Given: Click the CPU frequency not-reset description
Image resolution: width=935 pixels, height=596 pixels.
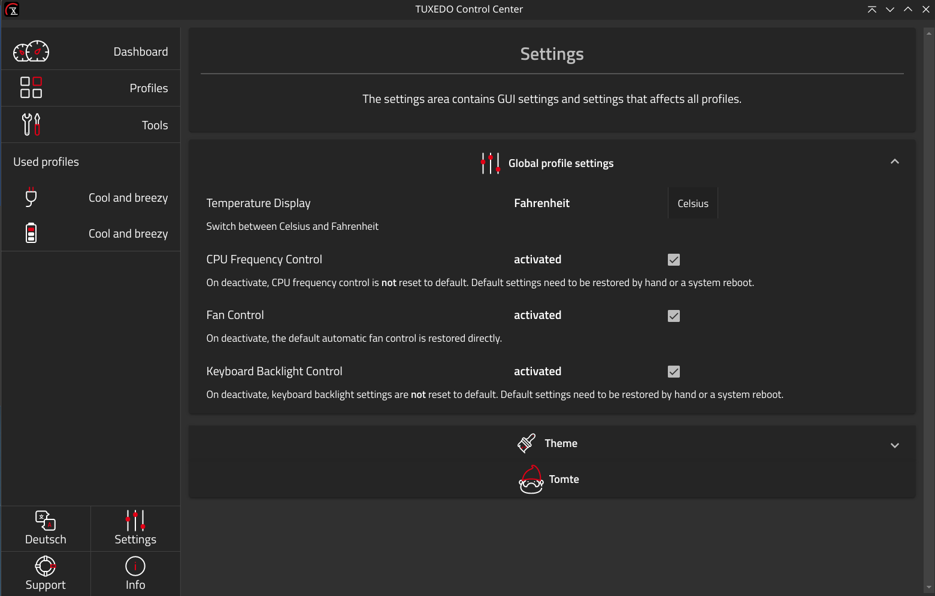Looking at the screenshot, I should click(480, 282).
